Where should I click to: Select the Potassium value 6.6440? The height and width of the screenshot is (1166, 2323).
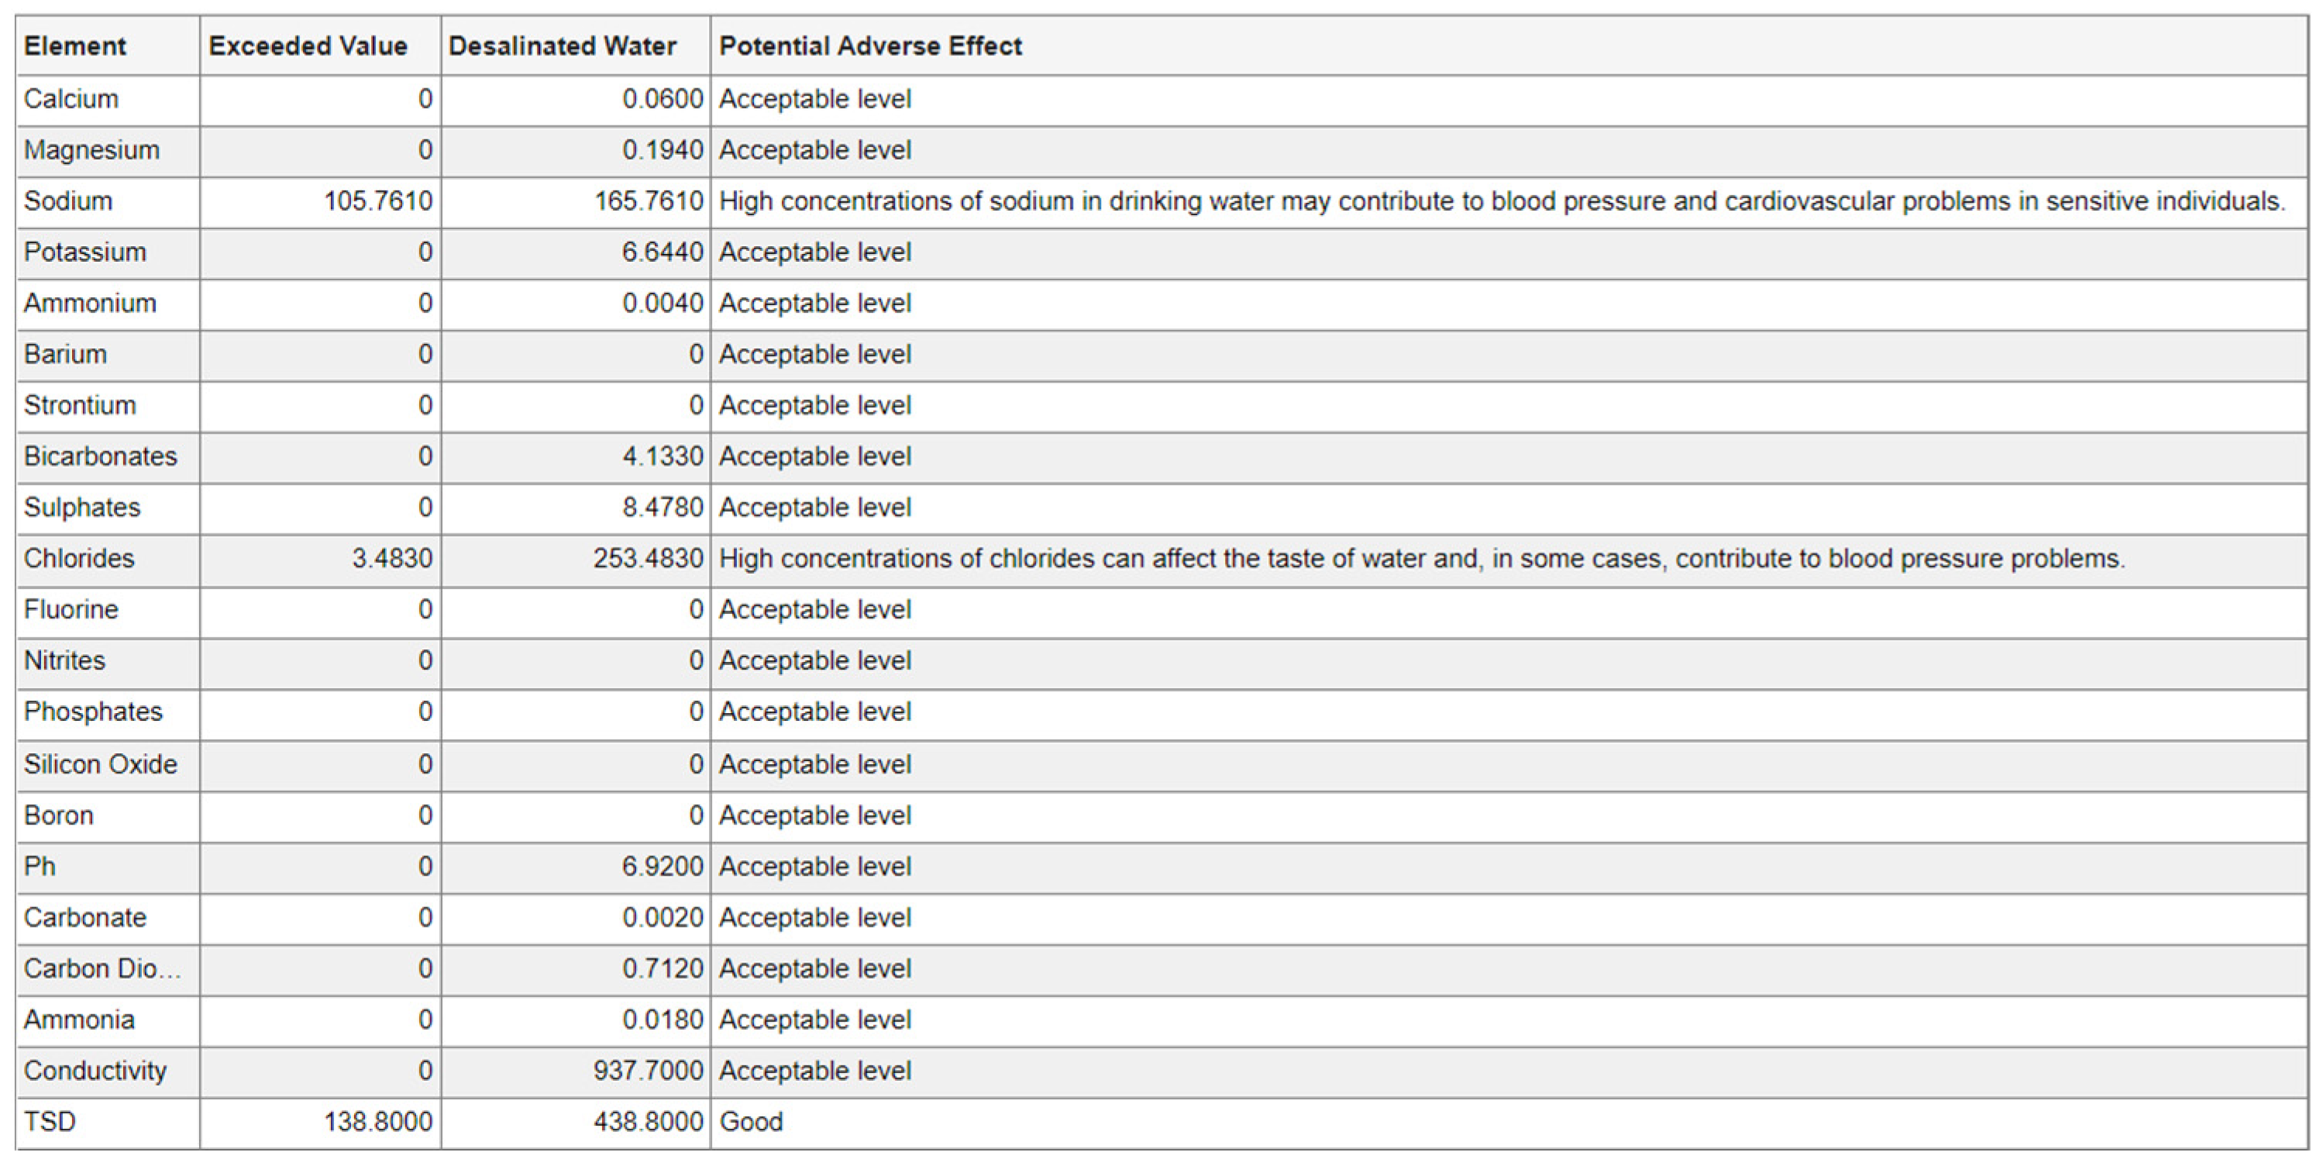click(662, 252)
